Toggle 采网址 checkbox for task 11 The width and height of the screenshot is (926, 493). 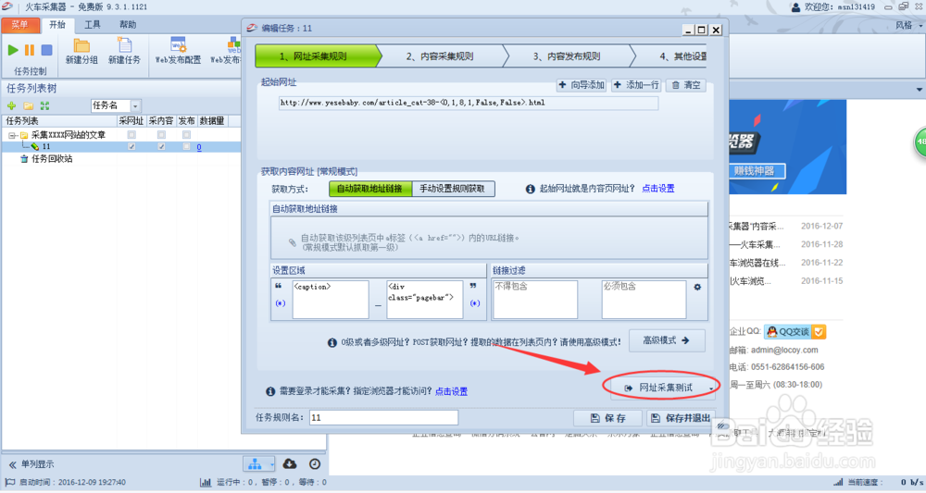(131, 146)
